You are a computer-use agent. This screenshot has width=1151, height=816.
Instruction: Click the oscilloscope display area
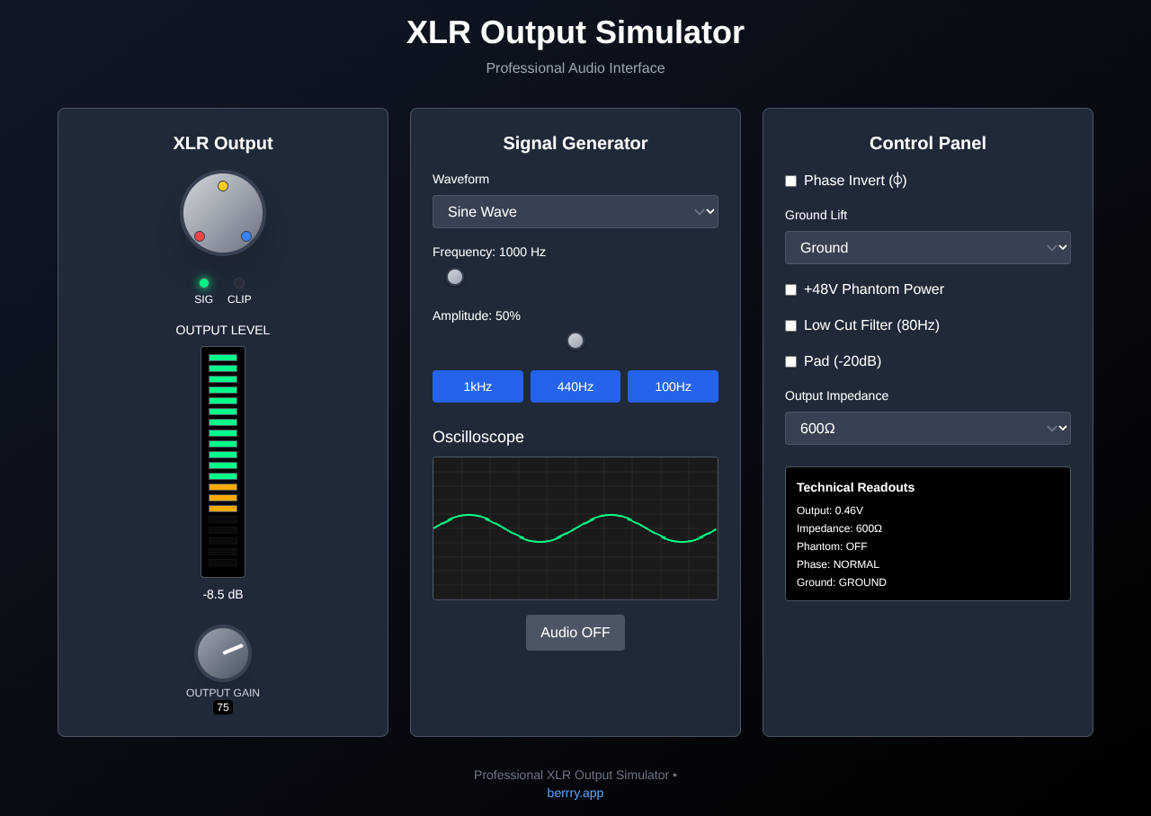(x=575, y=528)
